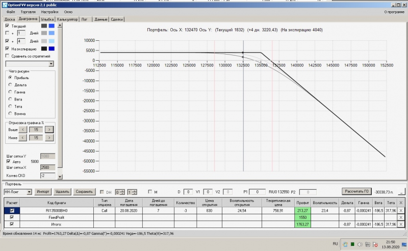The image size is (408, 251).
Task: Click the +4 days number field
Action: click(x=21, y=41)
